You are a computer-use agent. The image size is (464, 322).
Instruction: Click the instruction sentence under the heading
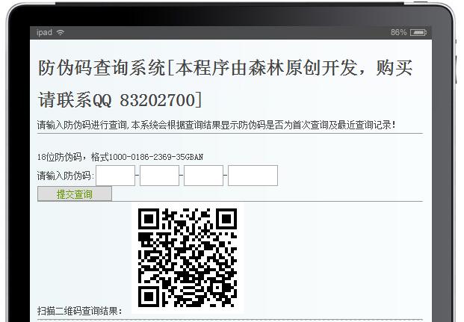[x=217, y=125]
